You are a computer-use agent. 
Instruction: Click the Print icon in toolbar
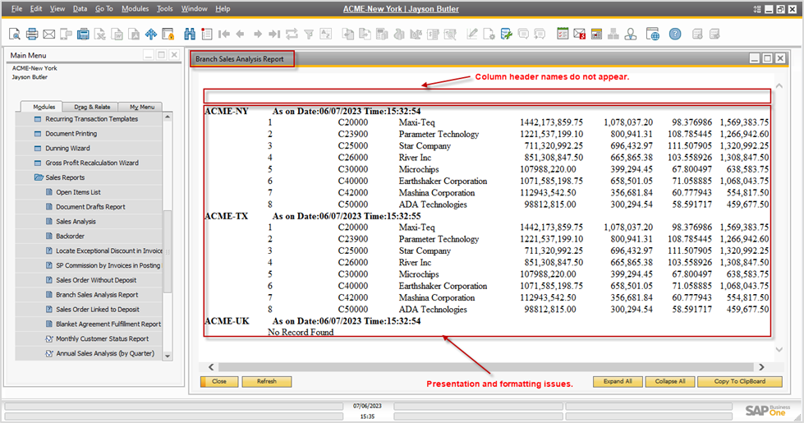(x=32, y=34)
